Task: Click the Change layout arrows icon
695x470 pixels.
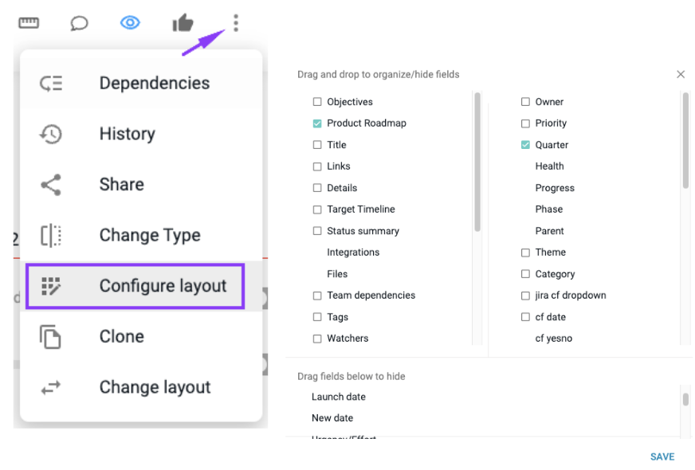Action: 50,388
